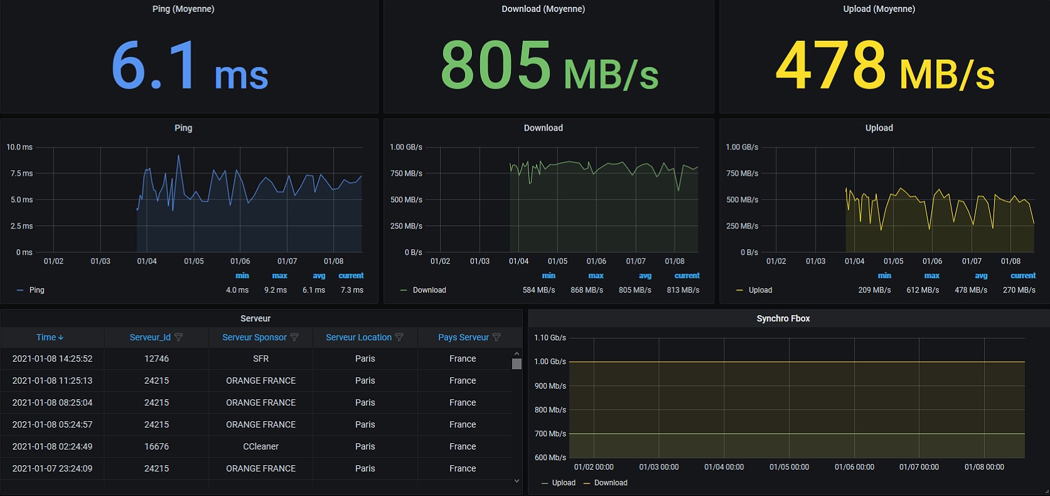
Task: Toggle Ping series in Ping graph legend
Action: coord(36,290)
